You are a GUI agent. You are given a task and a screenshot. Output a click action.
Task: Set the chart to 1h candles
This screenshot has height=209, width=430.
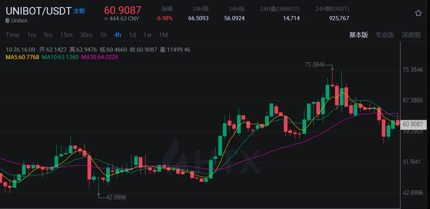pos(103,35)
